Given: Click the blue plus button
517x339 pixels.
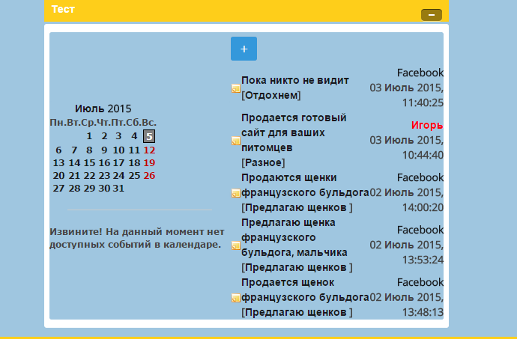Looking at the screenshot, I should [x=244, y=49].
